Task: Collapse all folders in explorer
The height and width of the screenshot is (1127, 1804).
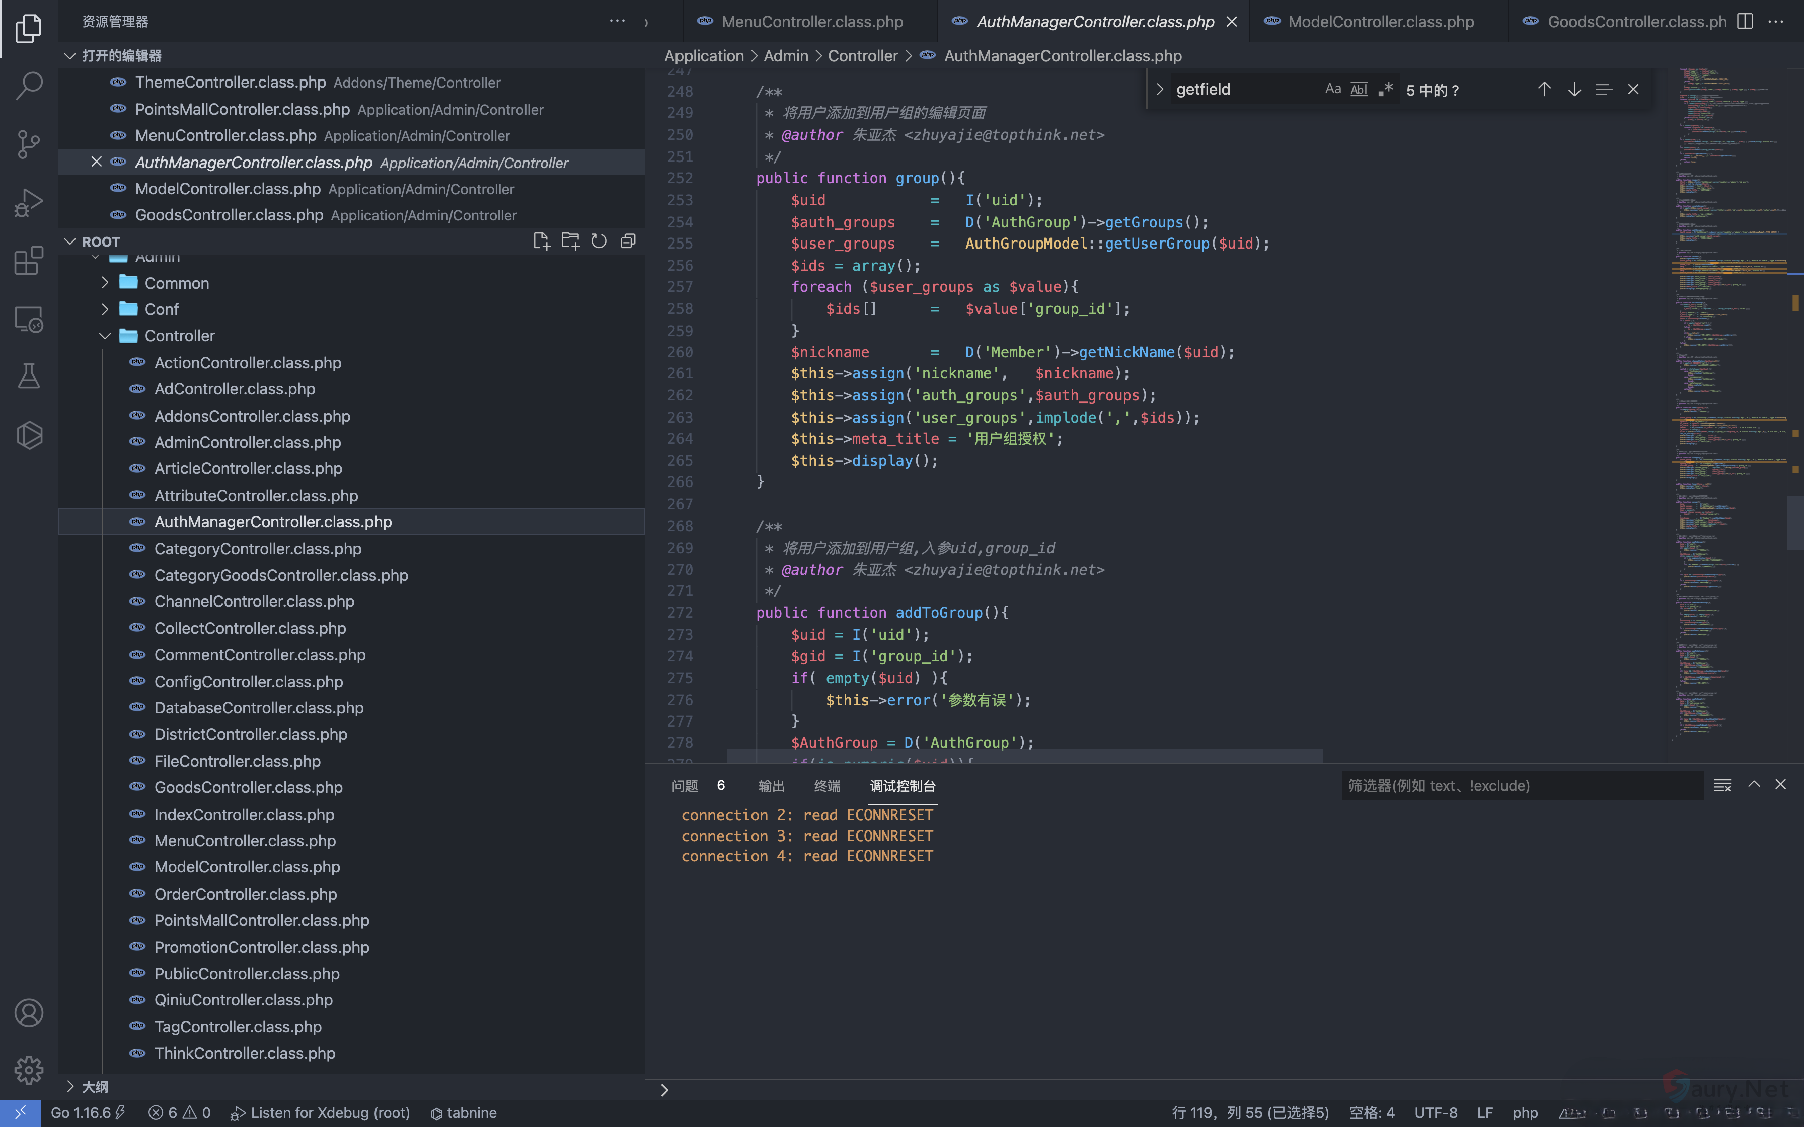Action: pyautogui.click(x=628, y=242)
